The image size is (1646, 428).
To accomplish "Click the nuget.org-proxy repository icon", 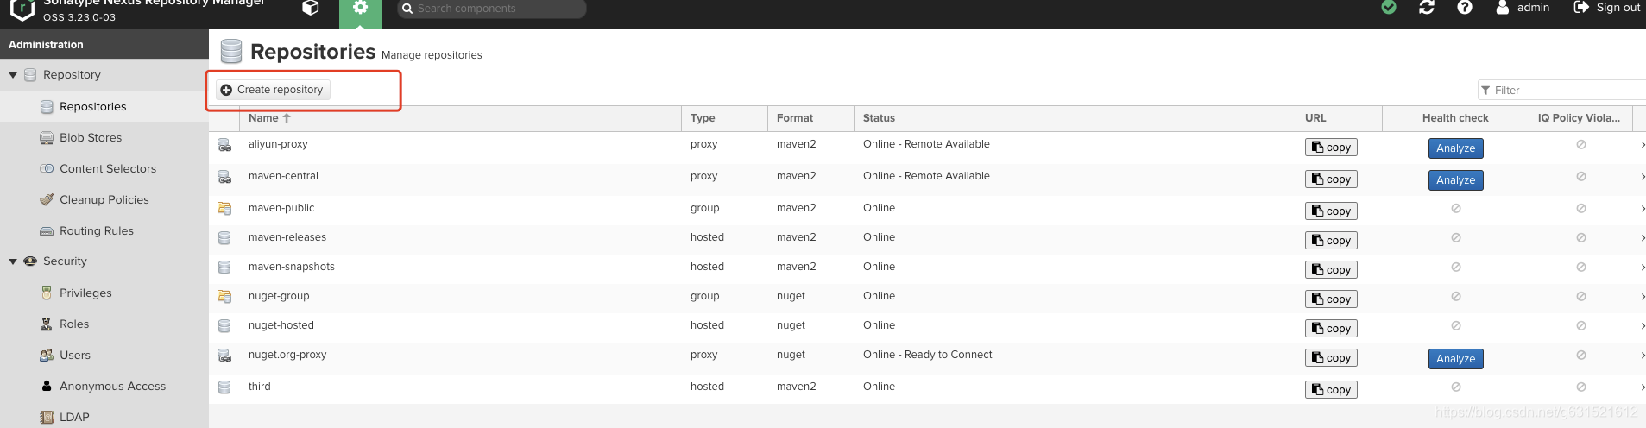I will click(224, 356).
